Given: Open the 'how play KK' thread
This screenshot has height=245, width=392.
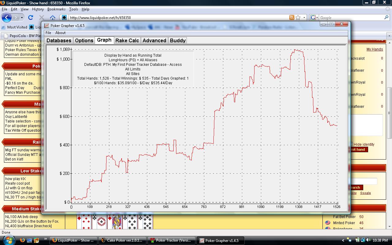Looking at the screenshot, I should pyautogui.click(x=16, y=179).
